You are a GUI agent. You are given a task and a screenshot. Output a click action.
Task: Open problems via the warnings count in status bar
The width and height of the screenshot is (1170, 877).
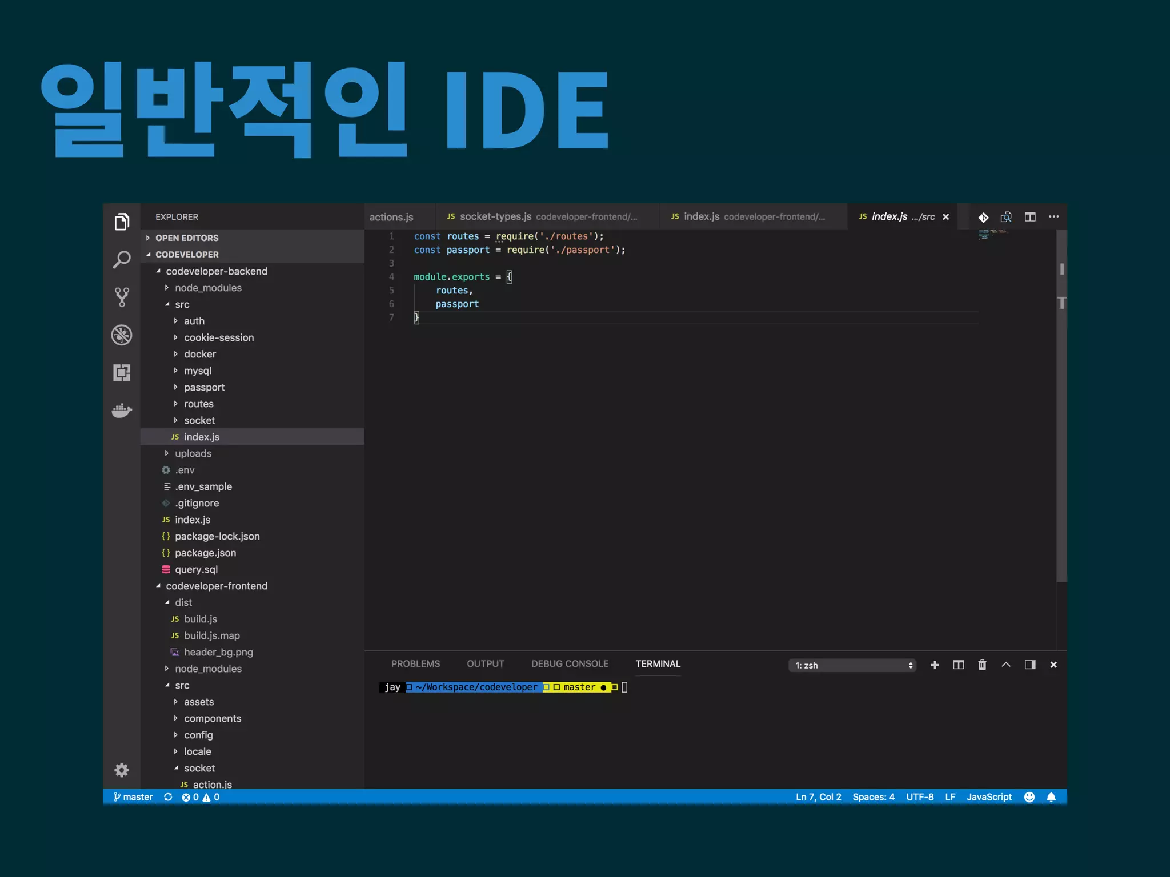pyautogui.click(x=211, y=797)
